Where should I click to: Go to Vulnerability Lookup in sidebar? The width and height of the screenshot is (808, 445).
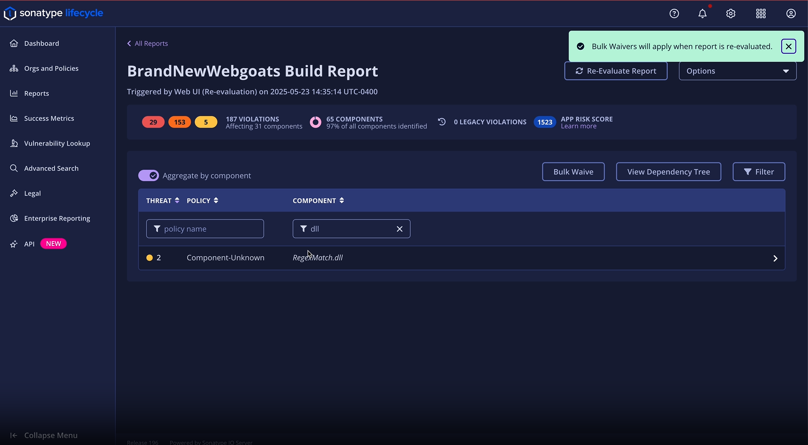(x=57, y=143)
